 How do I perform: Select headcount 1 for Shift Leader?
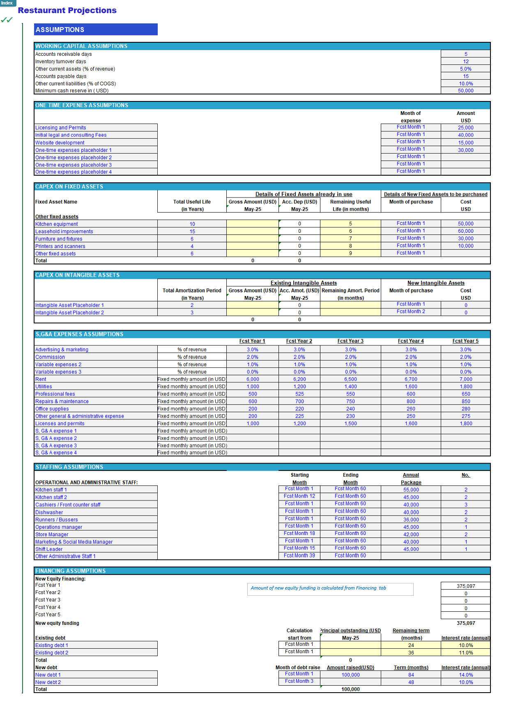tap(465, 549)
